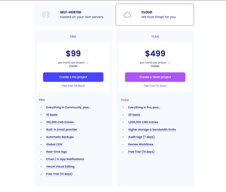Screen dimensions: 226x192
Task: Click the cloud icon in Cloud card
Action: coord(127,15)
